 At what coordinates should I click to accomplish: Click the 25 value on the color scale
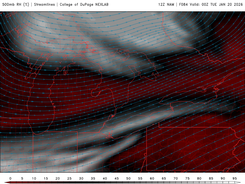point(70,178)
